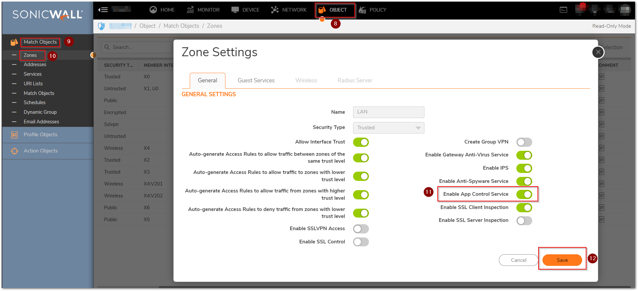The image size is (638, 291).
Task: Toggle Enable App Control Service switch
Action: 524,194
